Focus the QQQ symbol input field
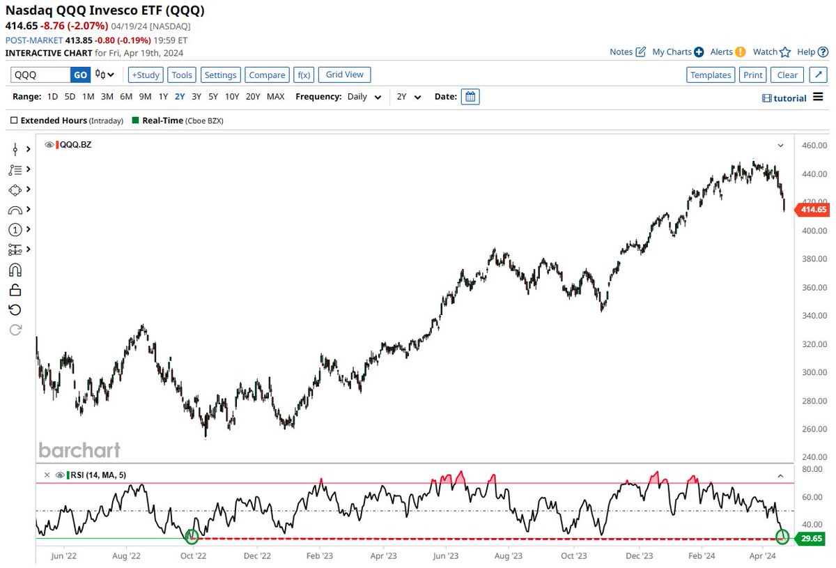836x568 pixels. 40,75
